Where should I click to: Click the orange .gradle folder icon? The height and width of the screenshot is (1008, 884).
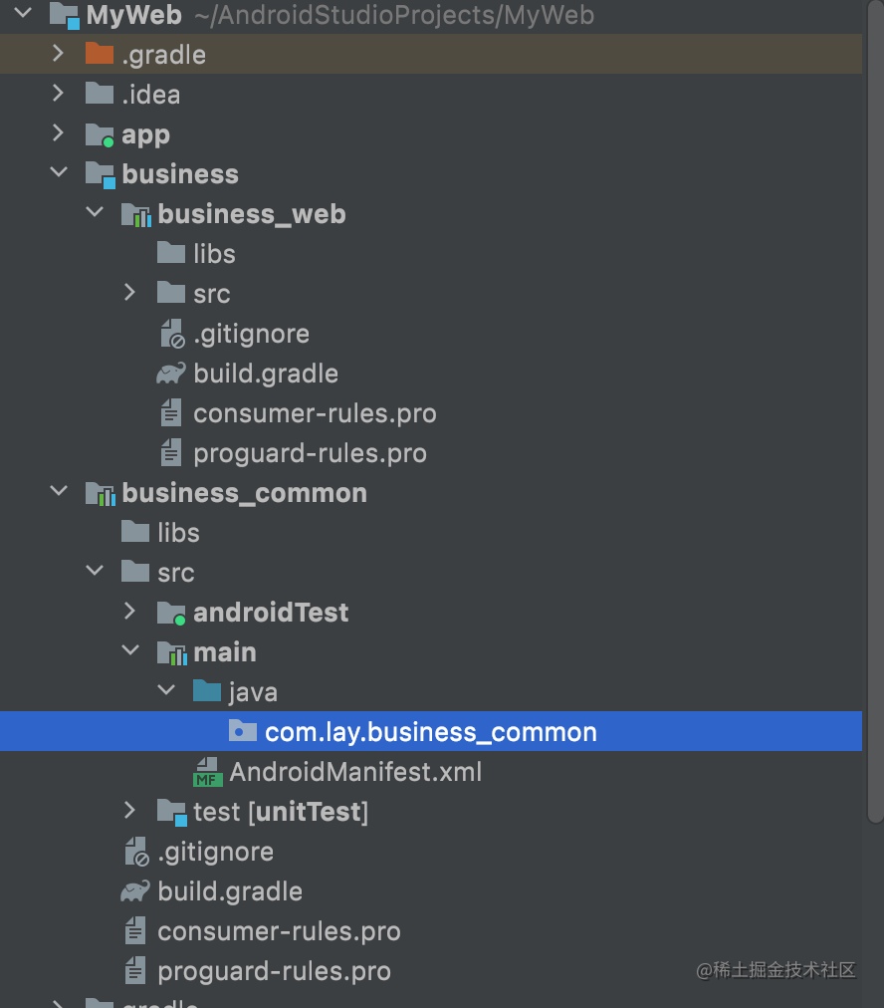(x=100, y=54)
